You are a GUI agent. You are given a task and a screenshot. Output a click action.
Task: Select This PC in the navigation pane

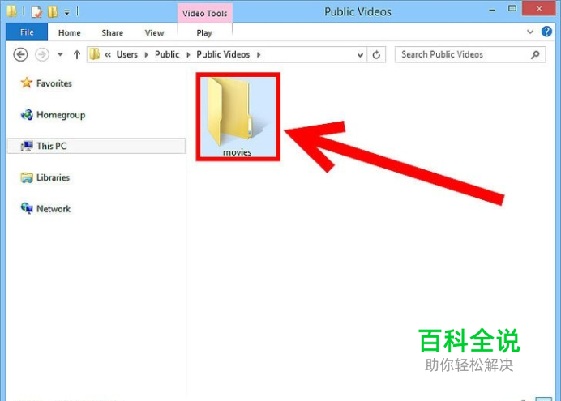96,146
